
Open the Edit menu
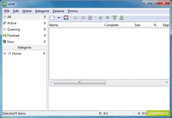(x=16, y=11)
